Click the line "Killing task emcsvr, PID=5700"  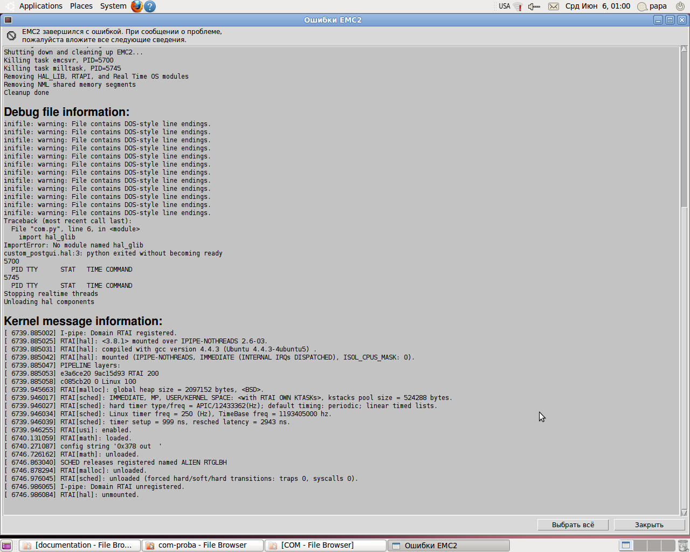[x=59, y=60]
